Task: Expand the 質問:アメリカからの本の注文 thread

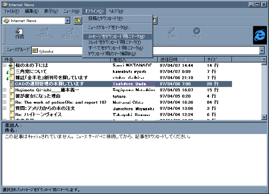Action: (x=4, y=108)
